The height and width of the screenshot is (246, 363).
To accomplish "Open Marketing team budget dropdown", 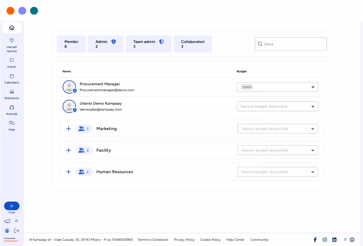I will pyautogui.click(x=278, y=129).
